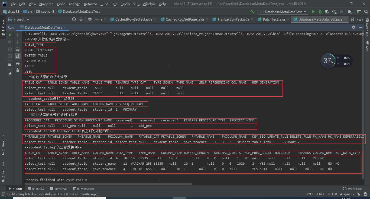Open the Terminal tool window
Viewport: 370px width, 199px height.
coord(58,189)
